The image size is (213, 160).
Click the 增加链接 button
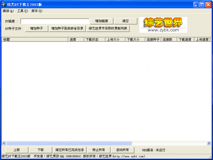point(102,21)
